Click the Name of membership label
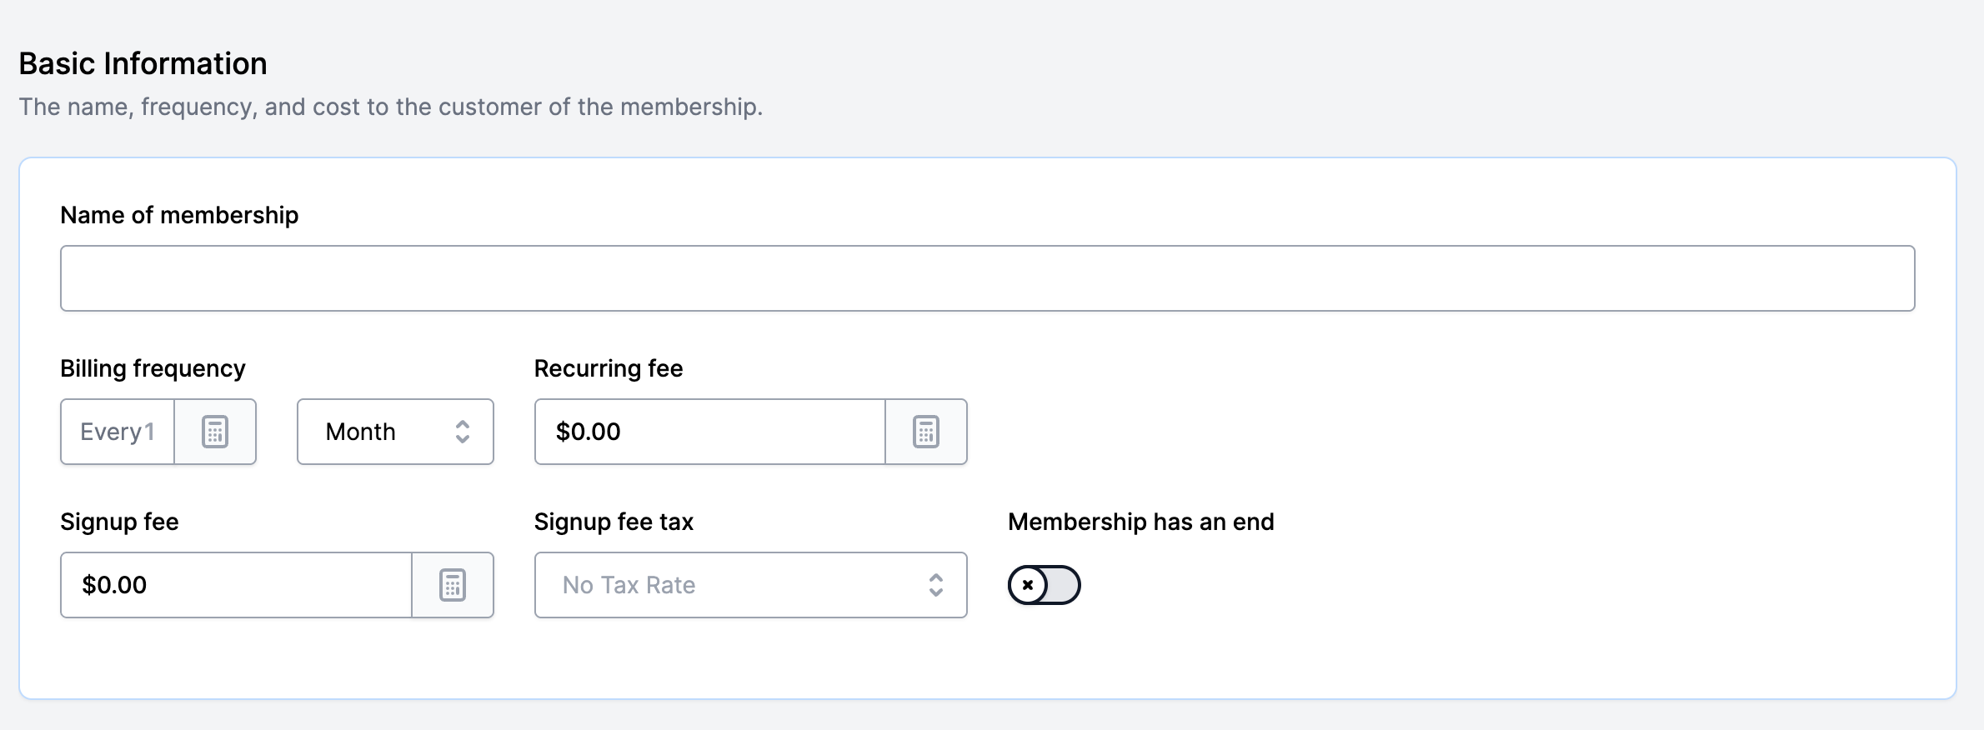Viewport: 1984px width, 730px height. (x=179, y=215)
